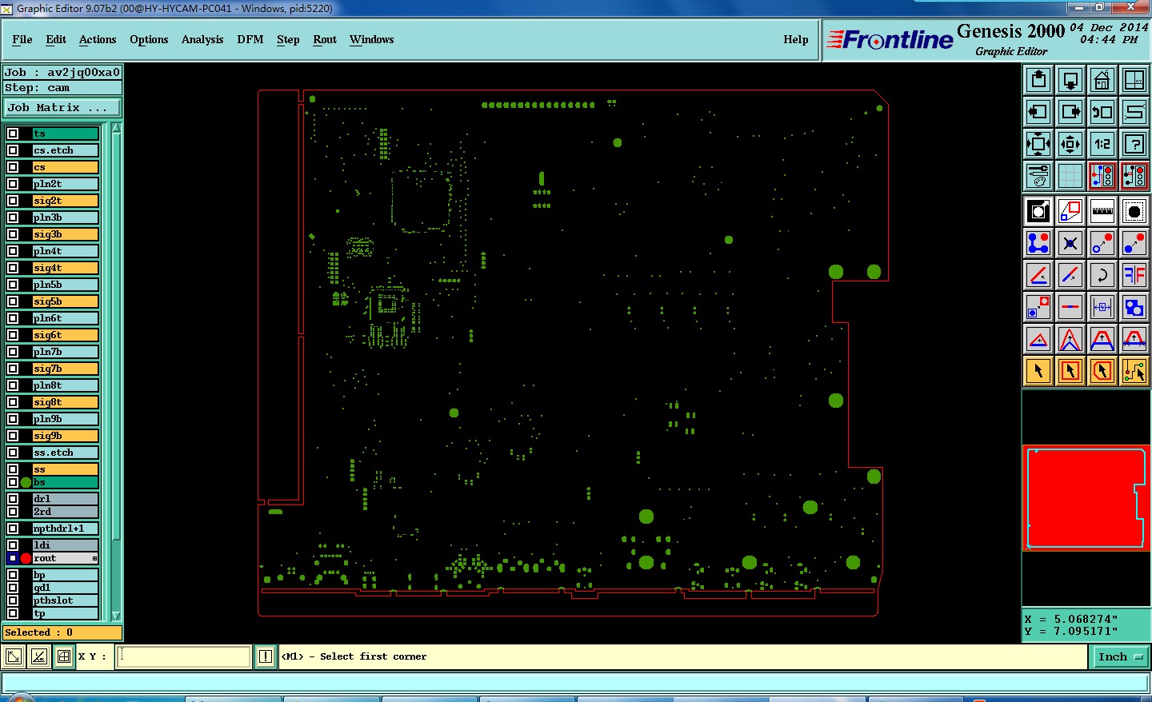Screen dimensions: 1152x702
Task: Click the red board overview thumbnail
Action: 1086,498
